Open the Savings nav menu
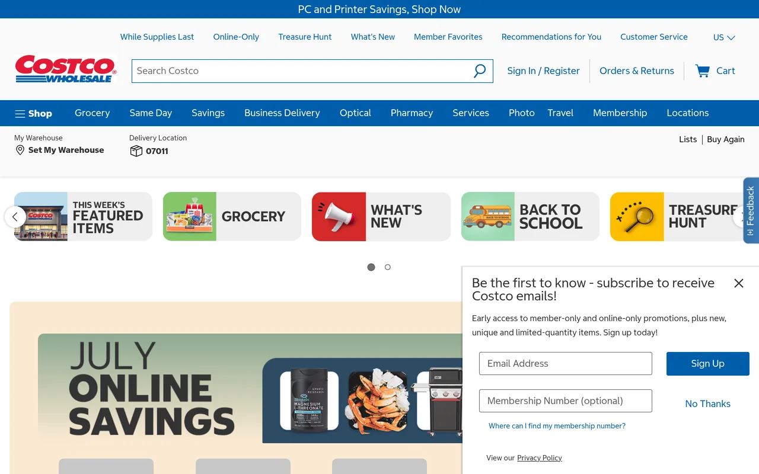This screenshot has width=759, height=474. point(208,113)
